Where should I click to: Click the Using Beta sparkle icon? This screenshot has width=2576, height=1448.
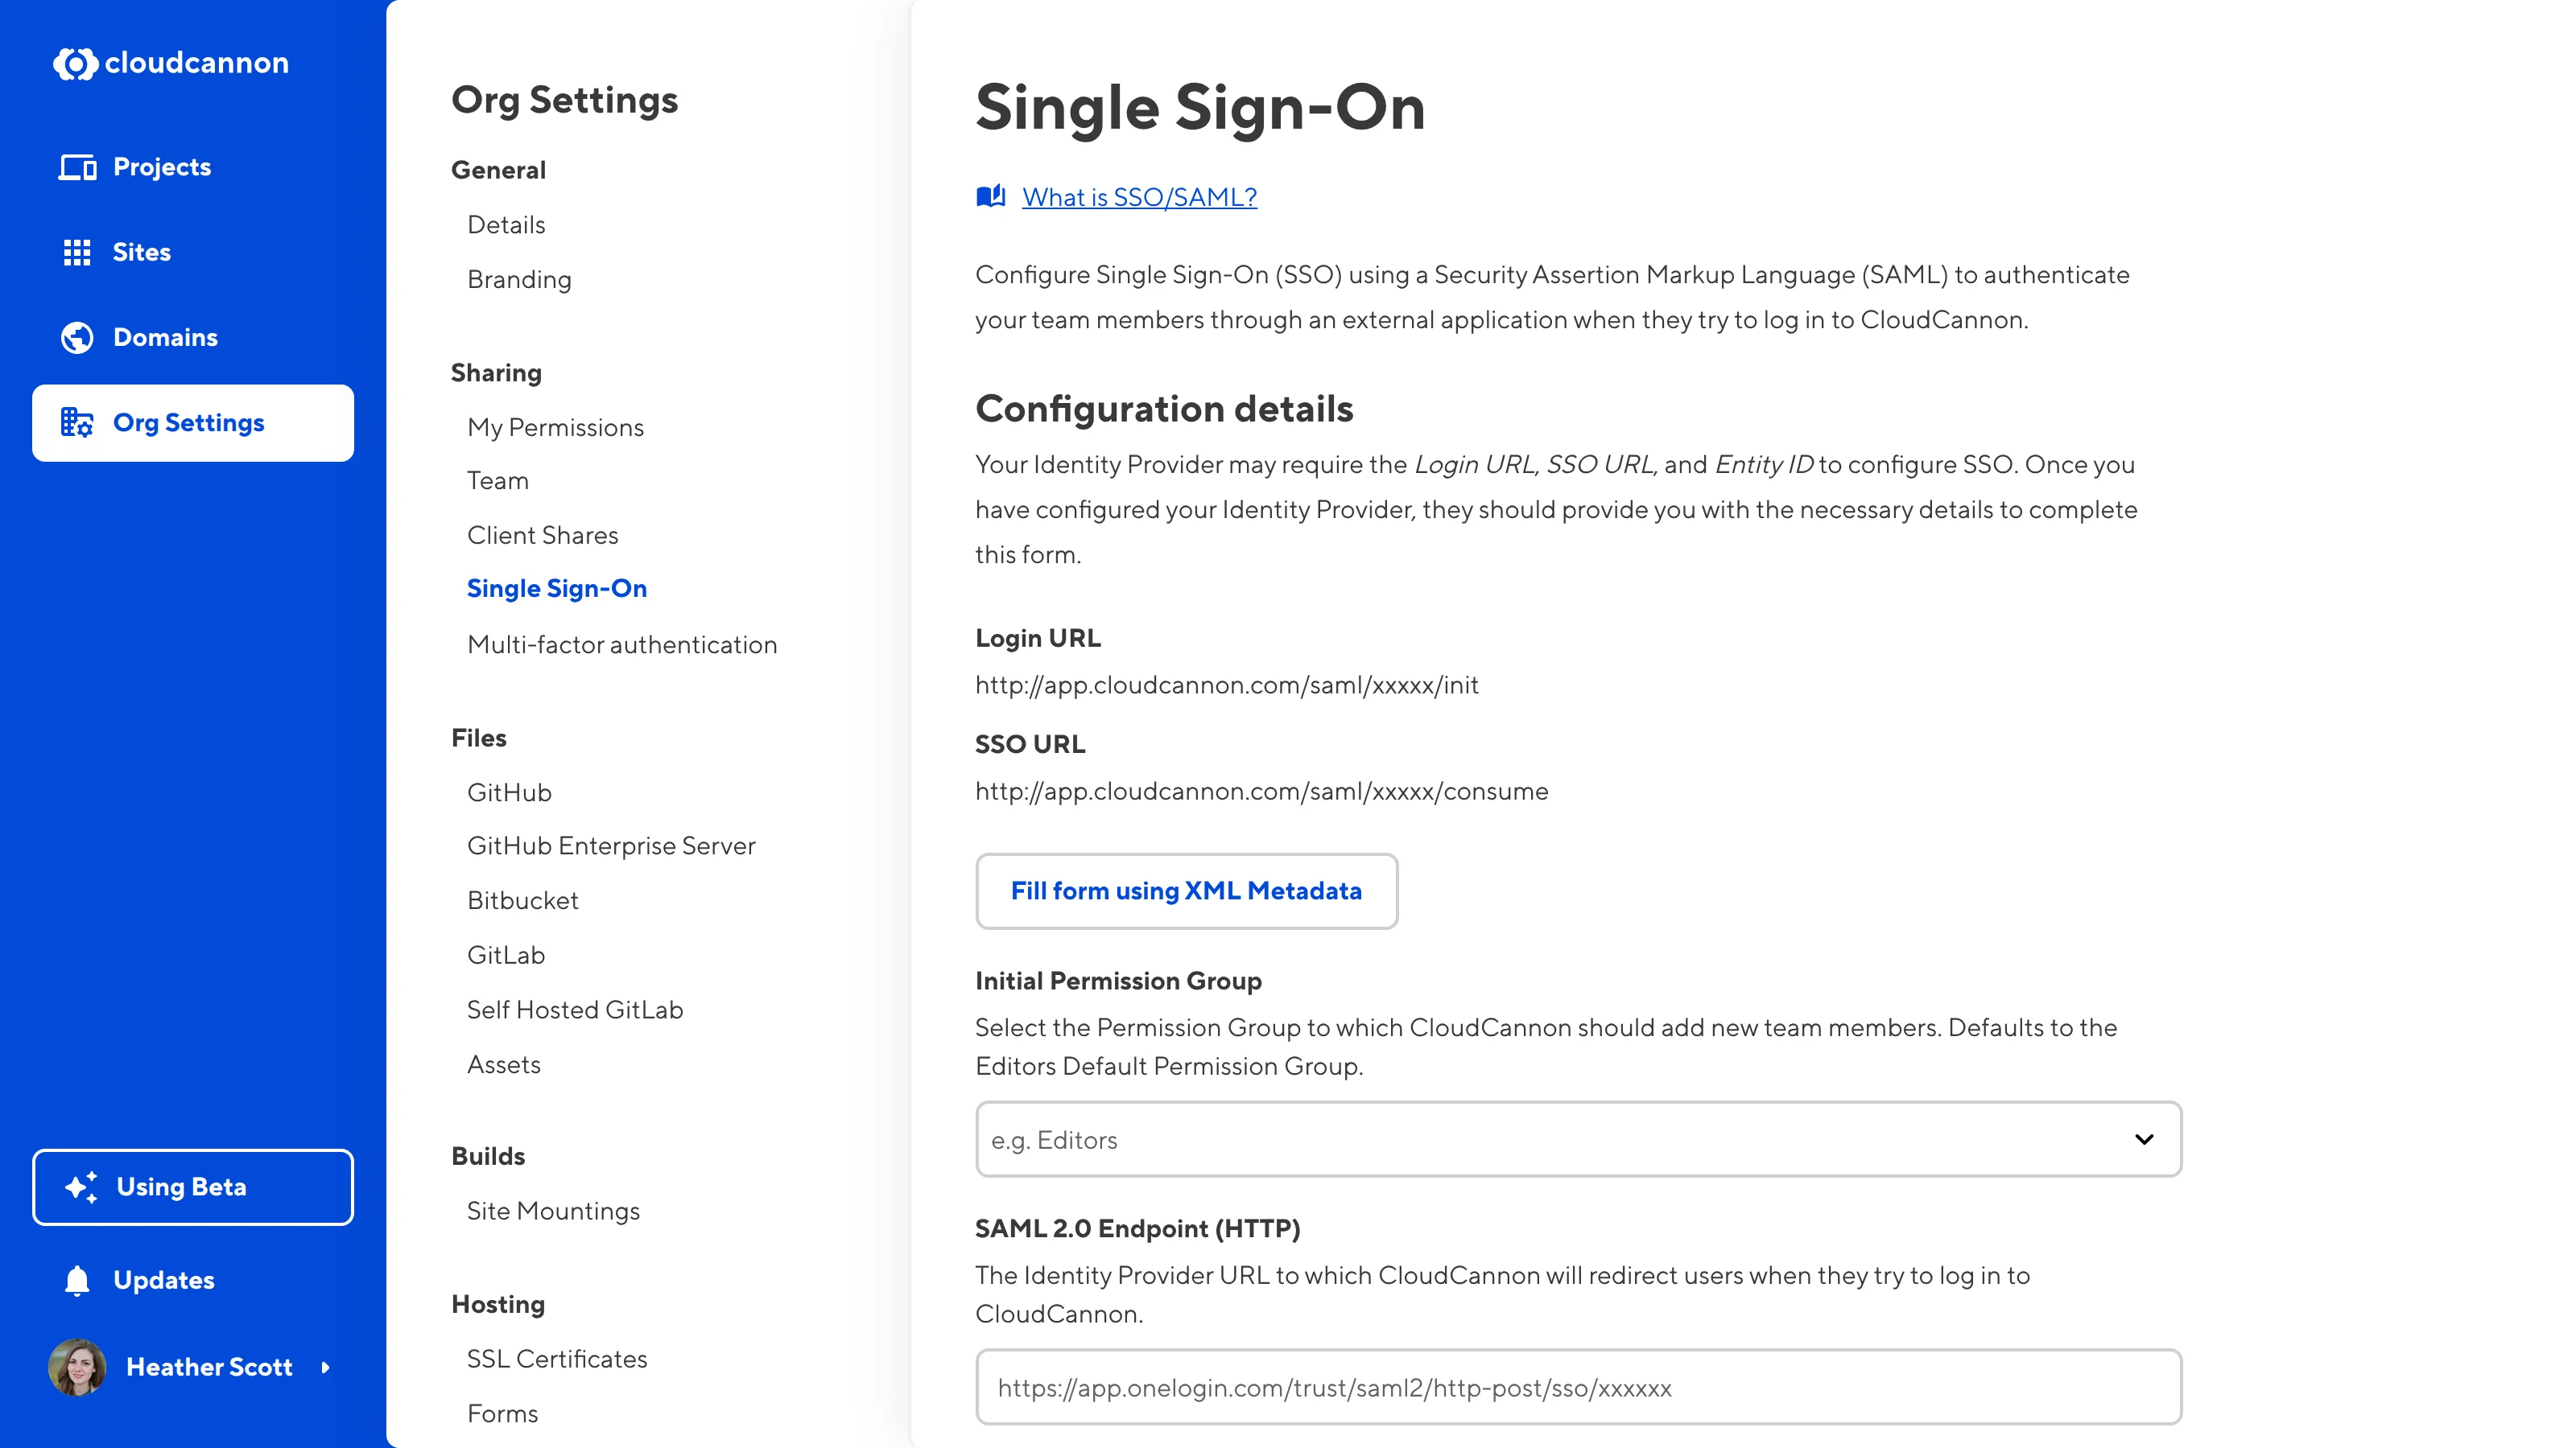(81, 1187)
